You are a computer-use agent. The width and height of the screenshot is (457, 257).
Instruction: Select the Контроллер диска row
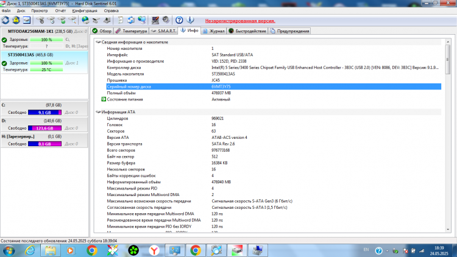(x=274, y=68)
